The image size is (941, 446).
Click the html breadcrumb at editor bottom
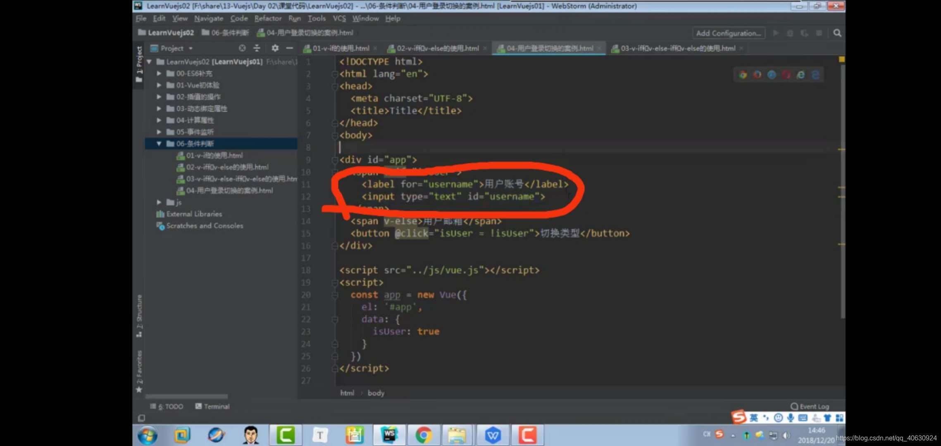tap(347, 393)
